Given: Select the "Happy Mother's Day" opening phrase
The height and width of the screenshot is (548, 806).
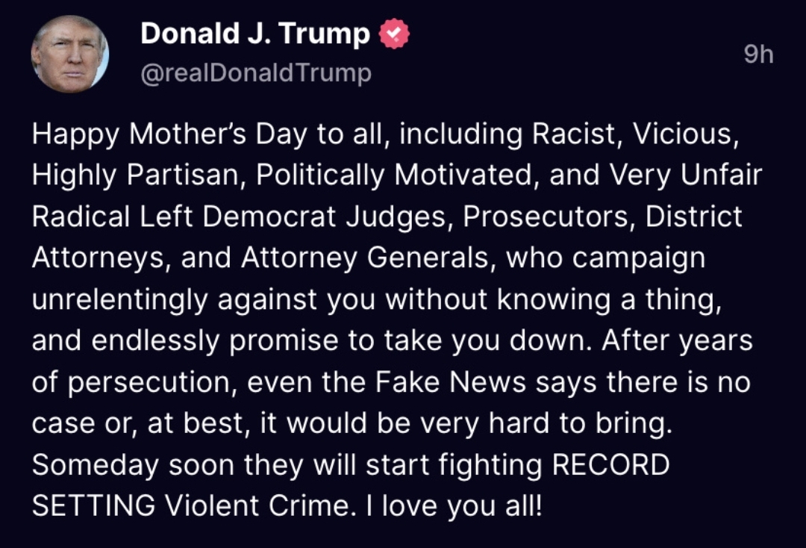Looking at the screenshot, I should coord(169,134).
